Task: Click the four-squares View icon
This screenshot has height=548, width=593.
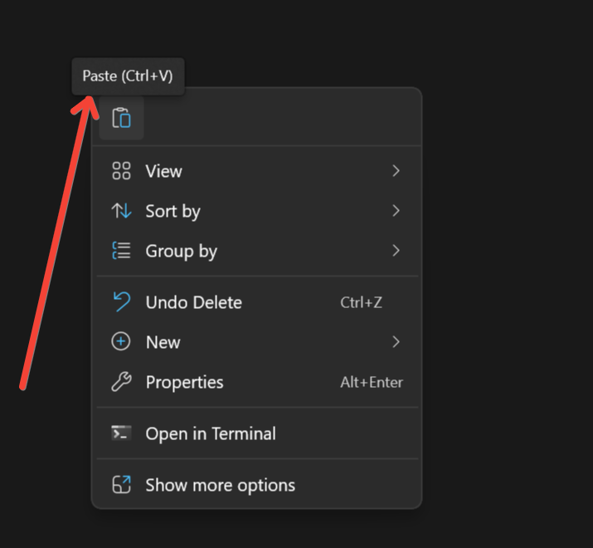Action: tap(121, 171)
